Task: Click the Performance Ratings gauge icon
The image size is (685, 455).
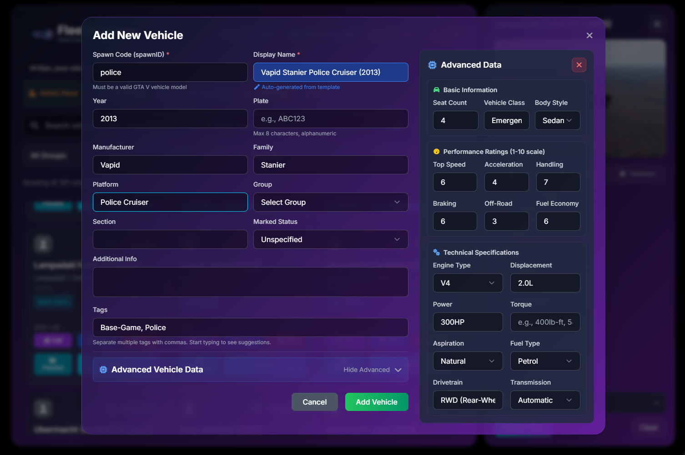Action: coord(437,152)
